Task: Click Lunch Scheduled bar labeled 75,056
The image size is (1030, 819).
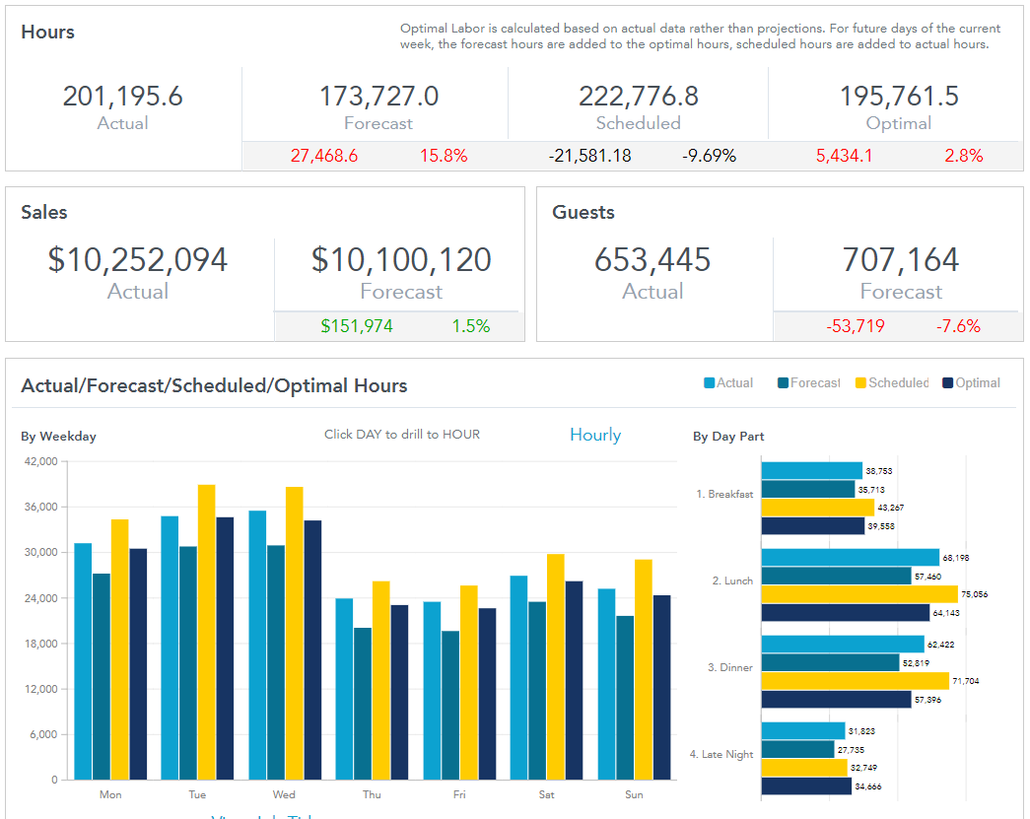Action: coord(859,594)
